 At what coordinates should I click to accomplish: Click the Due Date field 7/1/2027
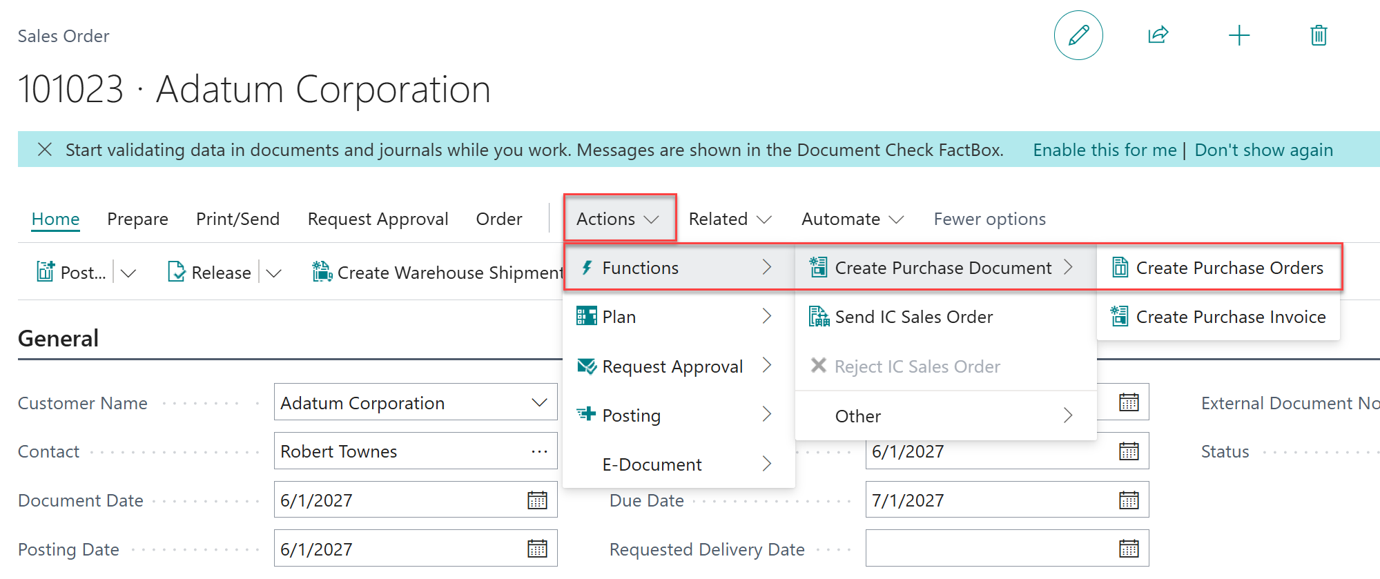click(1007, 500)
